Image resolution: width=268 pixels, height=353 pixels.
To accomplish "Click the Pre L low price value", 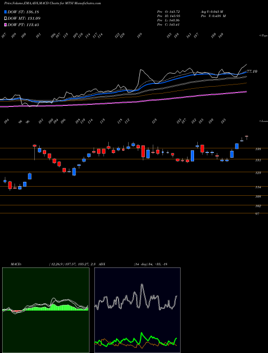I will 168,20.
